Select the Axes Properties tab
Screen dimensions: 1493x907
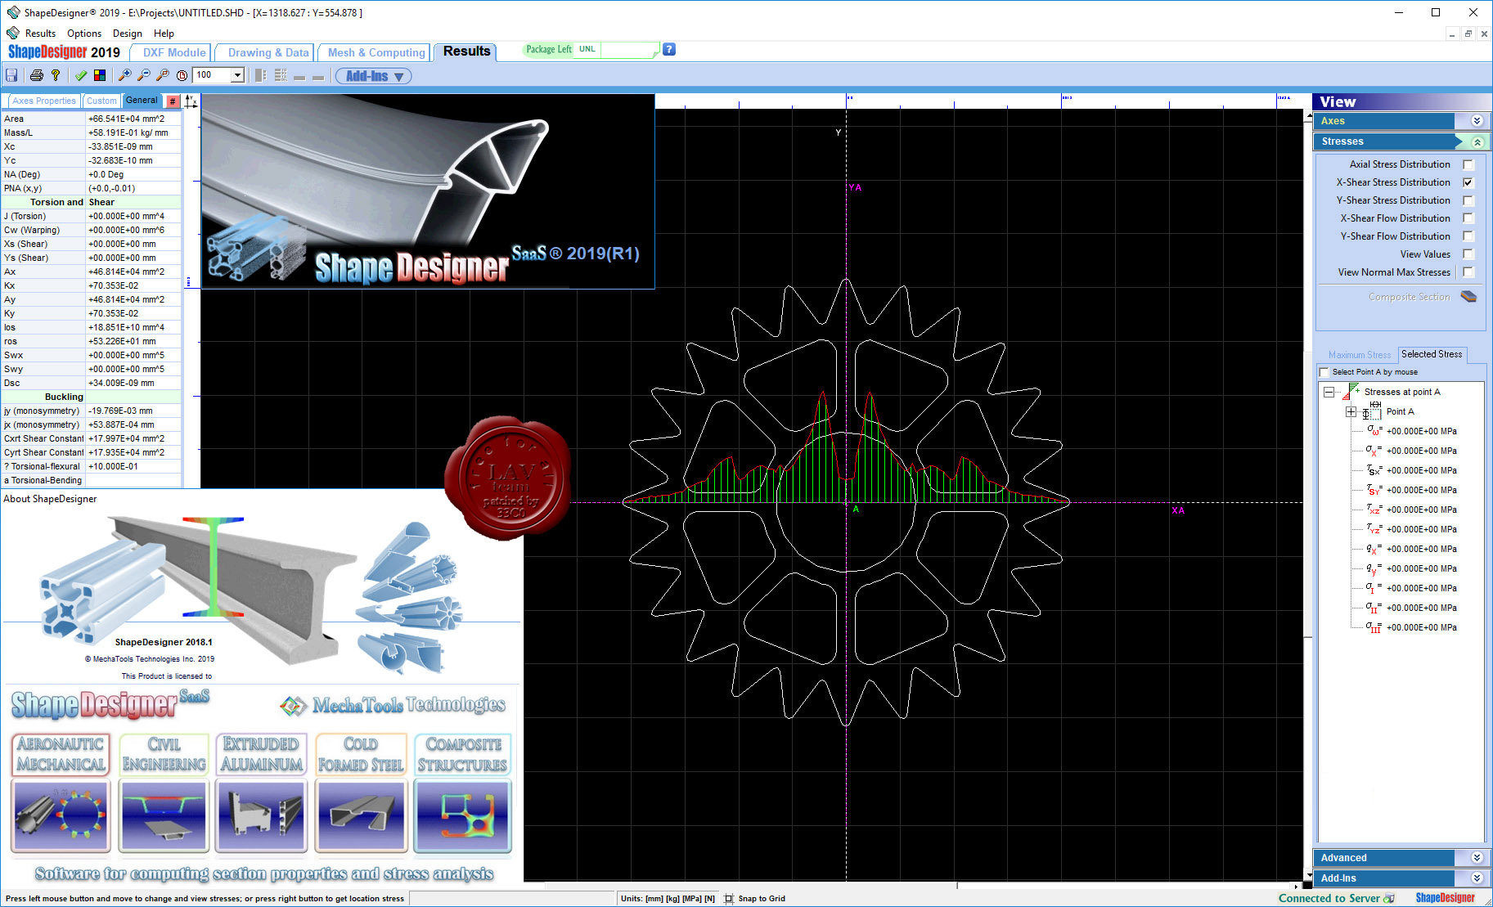[43, 101]
